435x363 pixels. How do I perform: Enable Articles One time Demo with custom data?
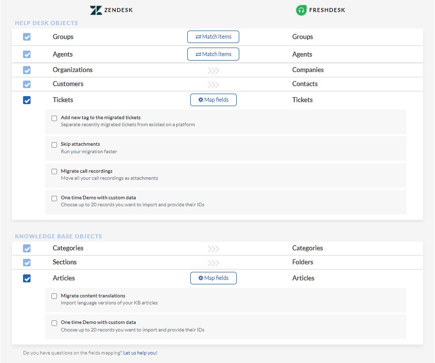(55, 323)
